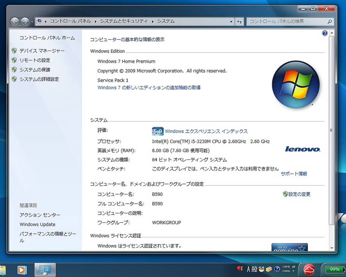Screen dimensions: 346x277
Task: Open the address bar history dropdown arrow
Action: 231,22
